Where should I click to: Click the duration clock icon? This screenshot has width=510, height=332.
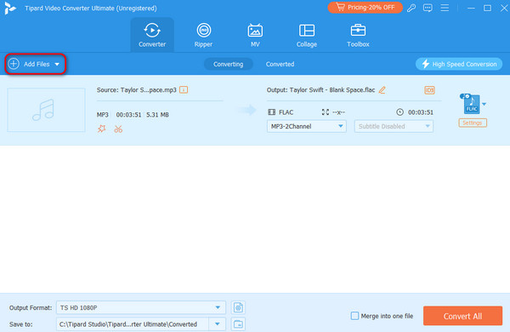coord(399,112)
